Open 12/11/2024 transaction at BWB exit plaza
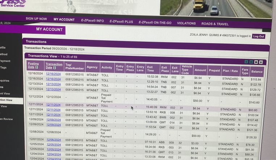 pos(53,115)
